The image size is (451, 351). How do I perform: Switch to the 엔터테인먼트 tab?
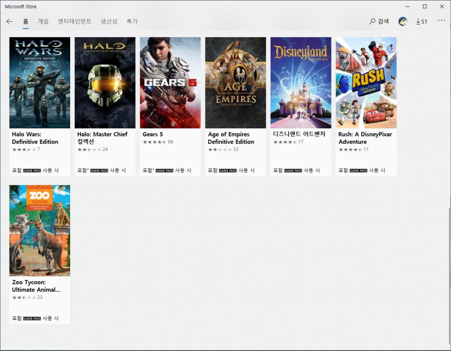pyautogui.click(x=75, y=21)
